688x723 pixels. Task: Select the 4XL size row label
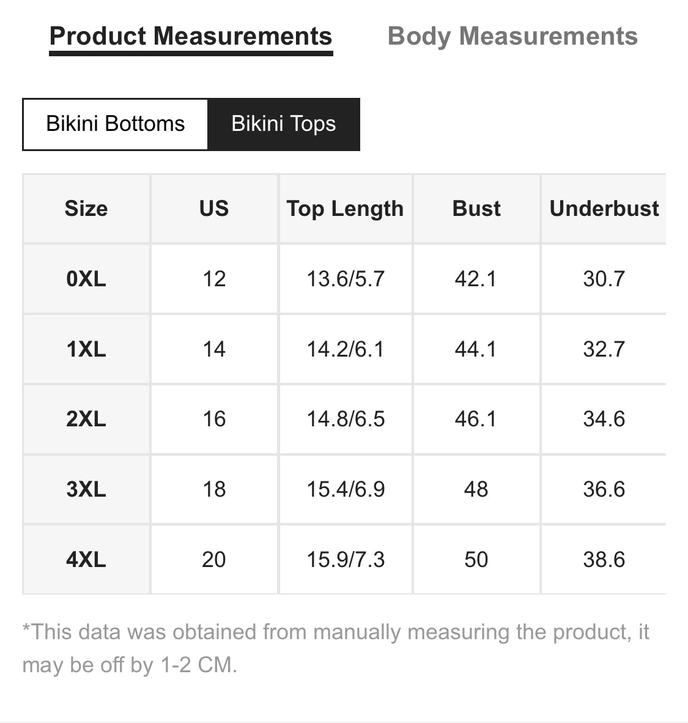pyautogui.click(x=86, y=560)
